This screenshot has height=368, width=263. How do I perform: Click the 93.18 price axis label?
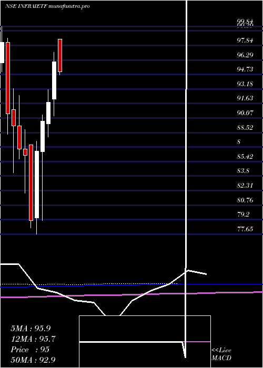click(245, 84)
